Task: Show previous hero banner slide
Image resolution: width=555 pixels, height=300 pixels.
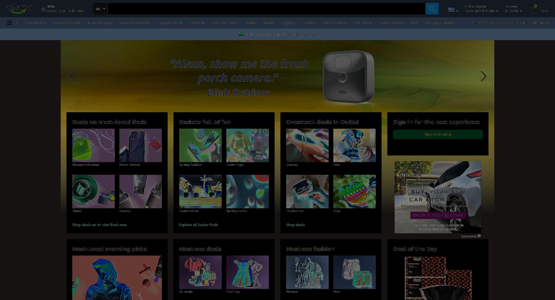Action: [x=71, y=76]
